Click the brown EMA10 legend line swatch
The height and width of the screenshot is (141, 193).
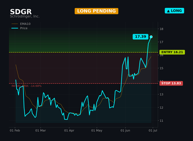(15, 24)
